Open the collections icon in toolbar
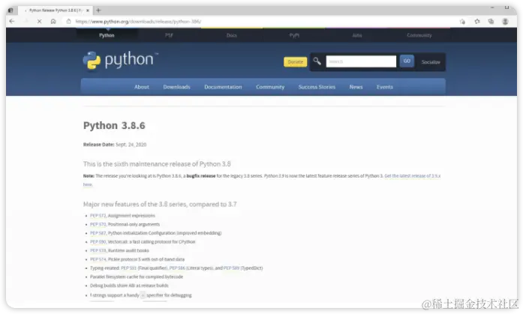Viewport: 523px width, 314px height. pos(491,21)
